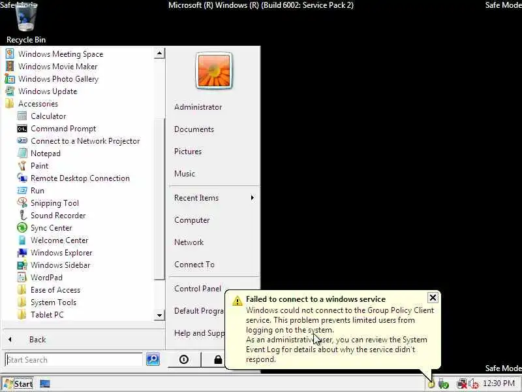
Task: Select Connect To in Start menu
Action: point(194,265)
